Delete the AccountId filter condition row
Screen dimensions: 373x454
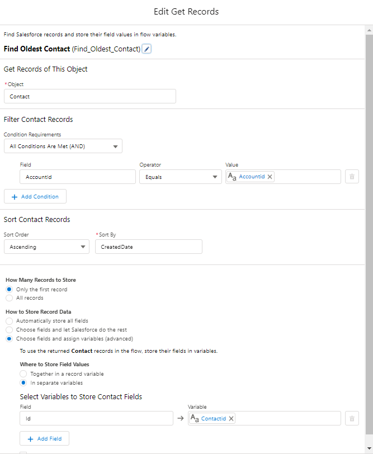pos(352,177)
